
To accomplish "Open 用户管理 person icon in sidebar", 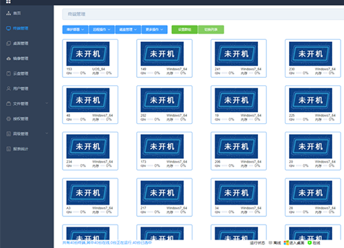I will tap(8, 89).
